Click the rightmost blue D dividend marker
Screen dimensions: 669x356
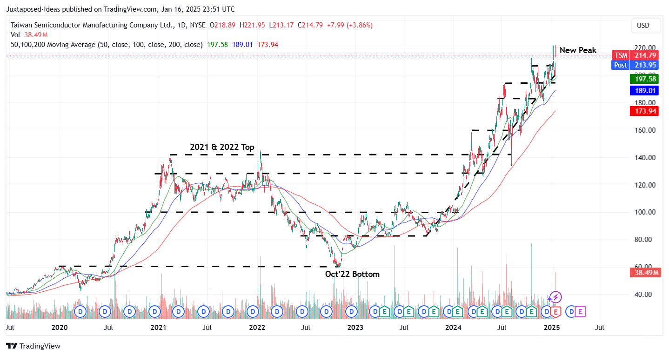click(569, 312)
